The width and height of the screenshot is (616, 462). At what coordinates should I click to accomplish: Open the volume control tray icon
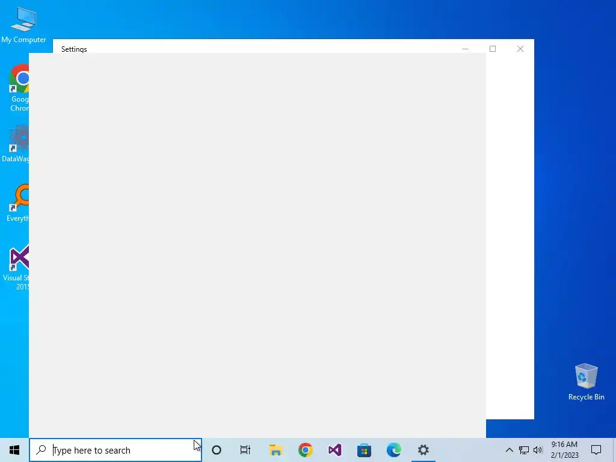pos(538,450)
